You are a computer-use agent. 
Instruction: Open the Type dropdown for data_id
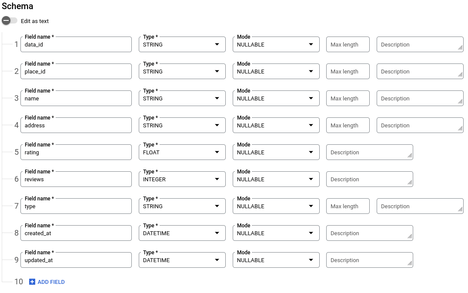pyautogui.click(x=182, y=45)
